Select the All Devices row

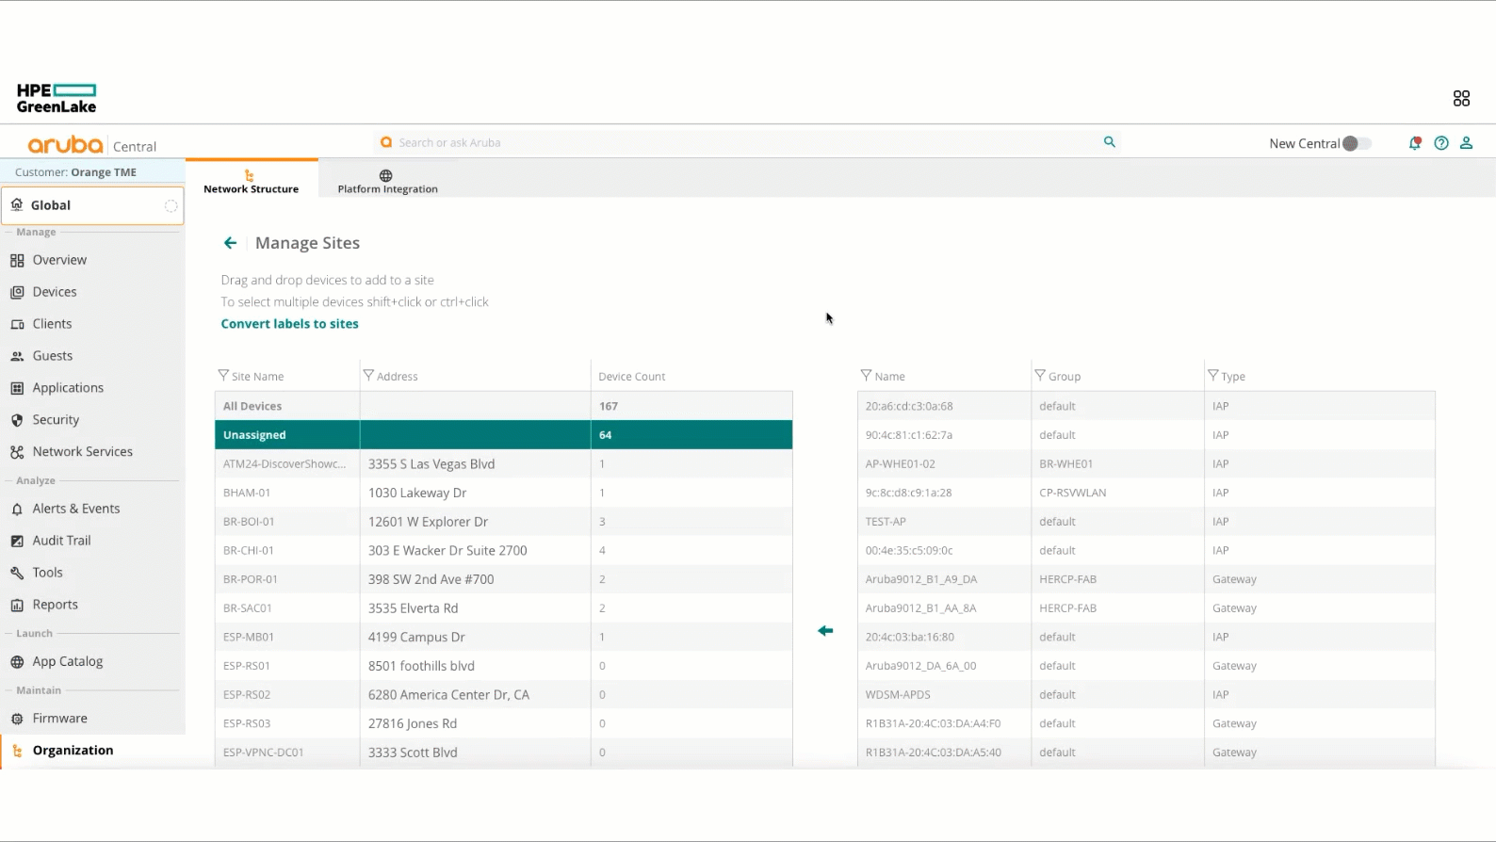click(503, 406)
